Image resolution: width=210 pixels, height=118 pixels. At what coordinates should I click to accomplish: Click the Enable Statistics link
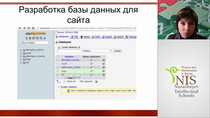(69, 87)
